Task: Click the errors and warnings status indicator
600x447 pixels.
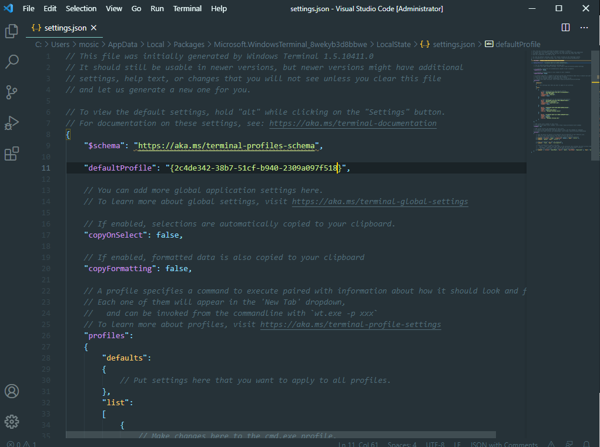Action: click(x=22, y=444)
